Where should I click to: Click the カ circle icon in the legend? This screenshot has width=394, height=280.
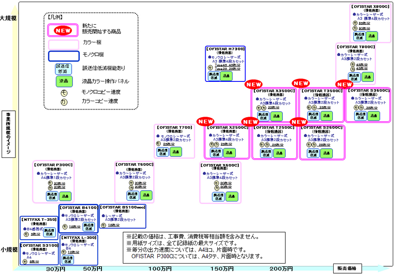[64, 102]
